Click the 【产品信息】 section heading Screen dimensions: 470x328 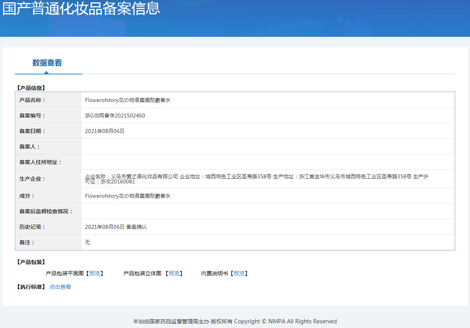[x=31, y=88]
